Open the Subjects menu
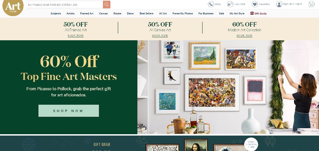Screen dimensions: 319x151 [56, 13]
